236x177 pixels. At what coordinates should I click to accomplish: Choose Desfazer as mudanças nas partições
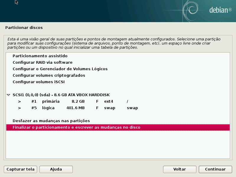click(x=51, y=121)
